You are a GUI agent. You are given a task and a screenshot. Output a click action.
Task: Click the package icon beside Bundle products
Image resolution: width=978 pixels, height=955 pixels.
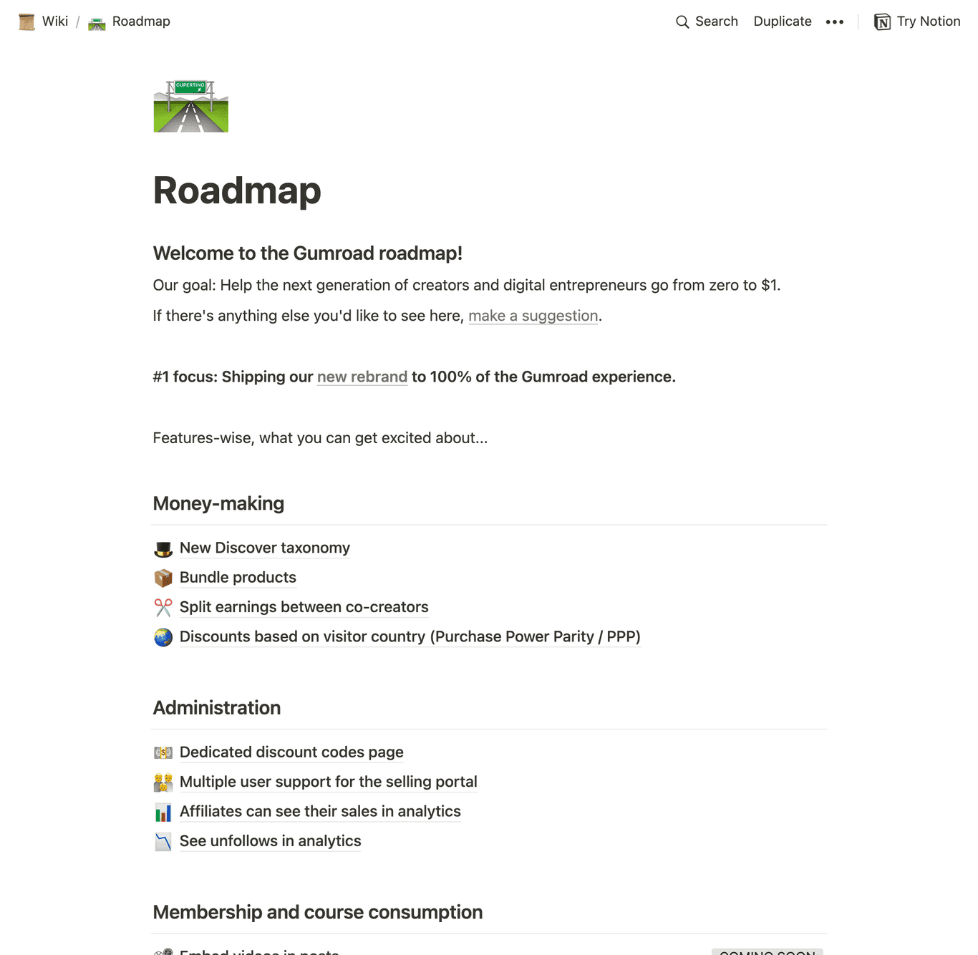[x=163, y=578]
